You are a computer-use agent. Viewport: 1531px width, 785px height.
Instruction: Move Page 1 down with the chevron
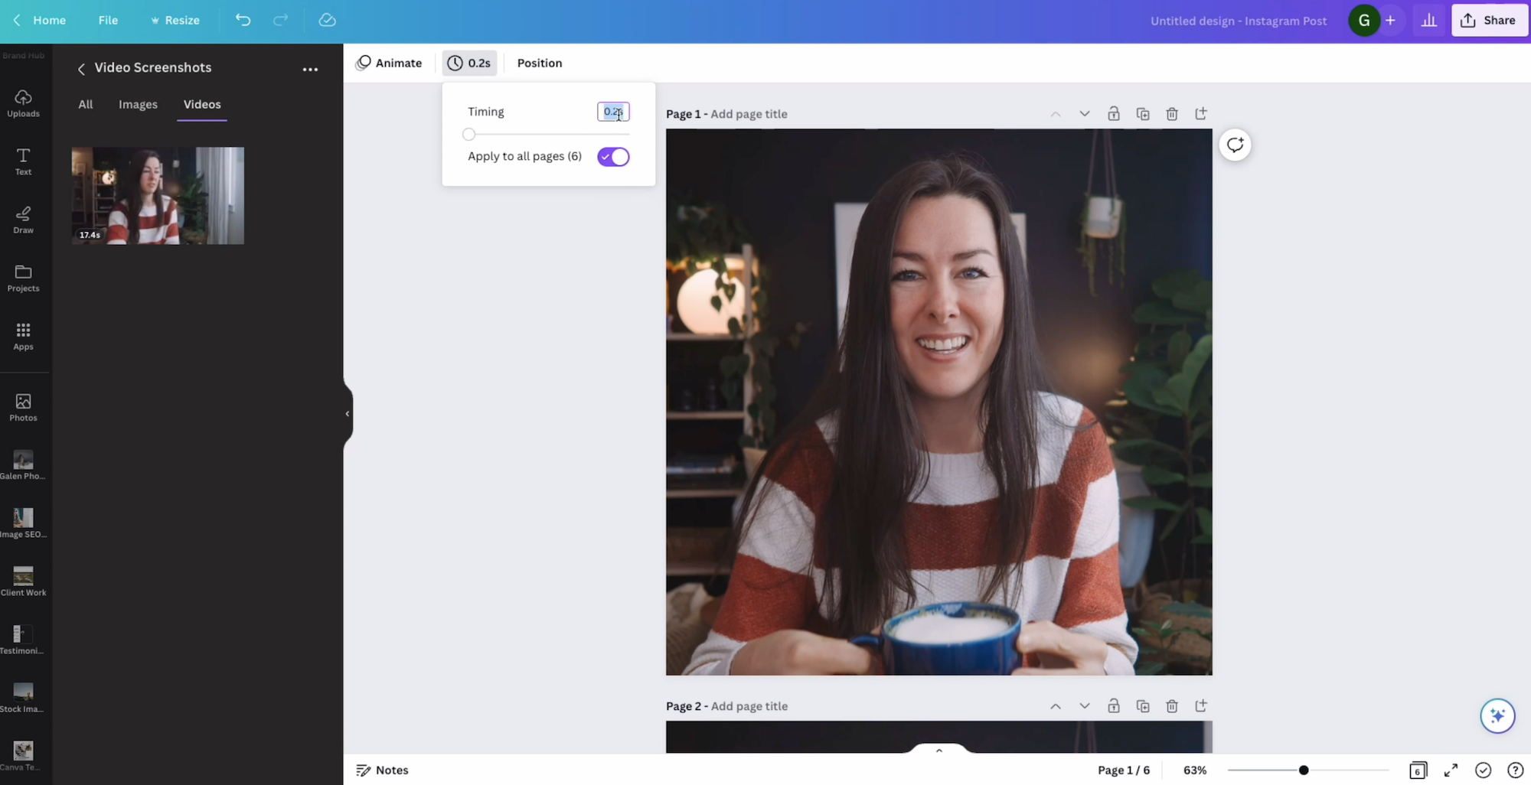1085,113
